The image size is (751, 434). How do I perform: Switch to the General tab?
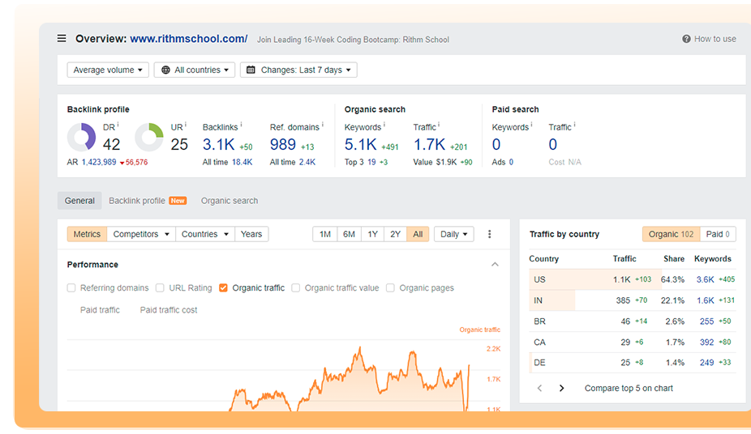tap(79, 201)
